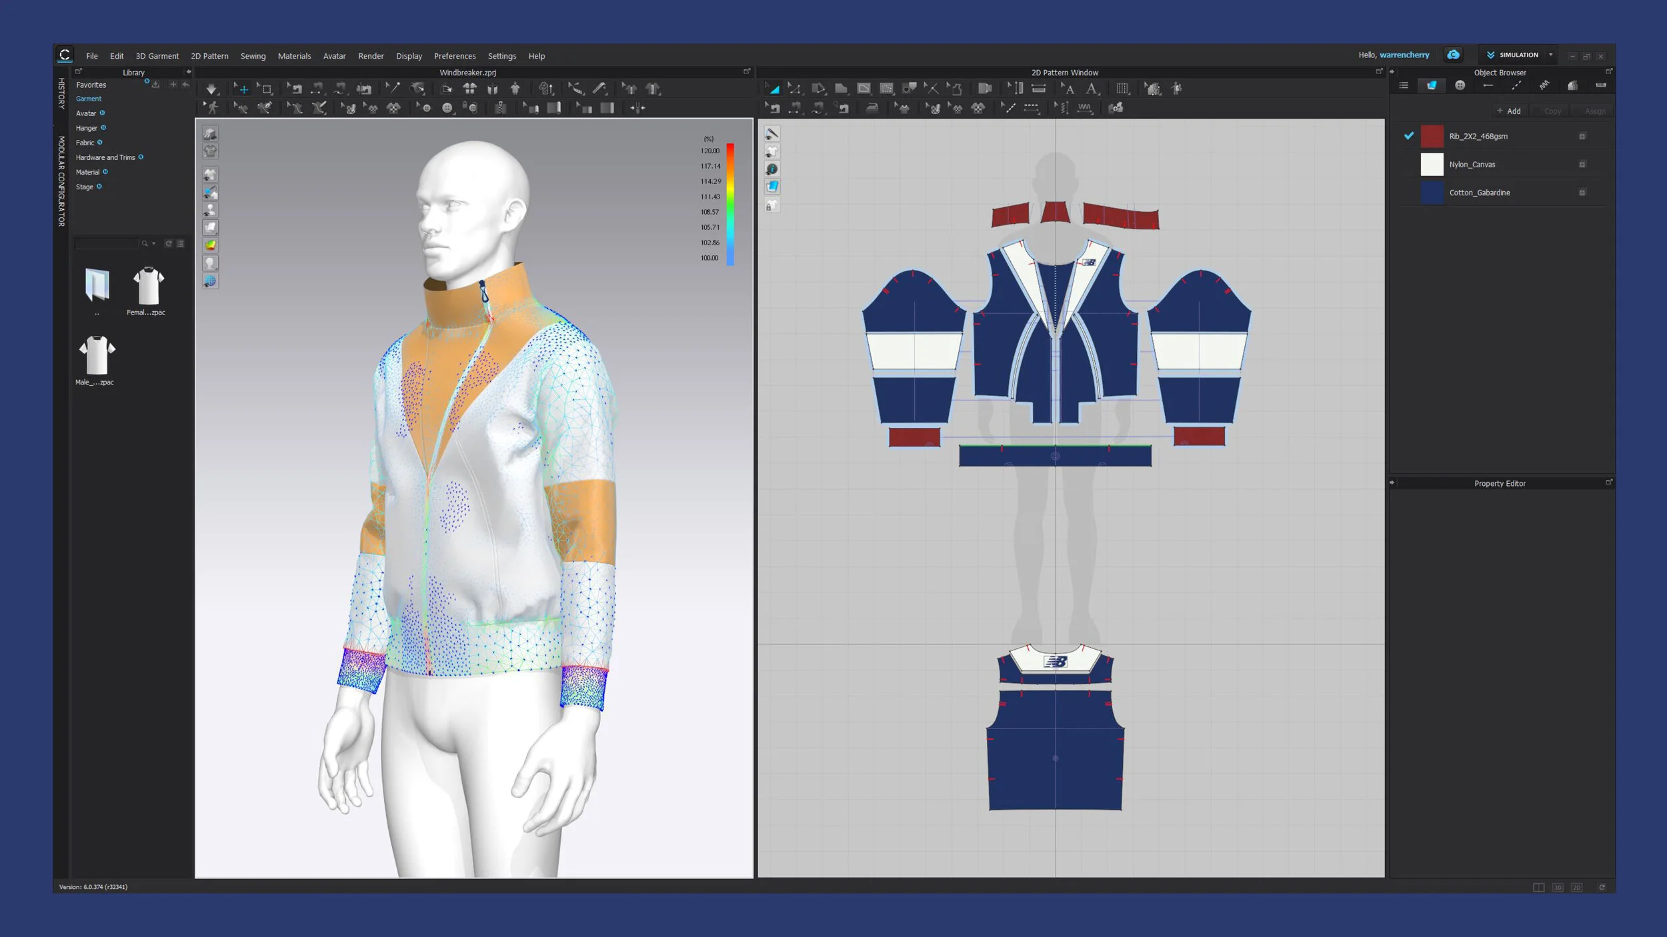Image resolution: width=1667 pixels, height=937 pixels.
Task: Select the Steam iron tool in the 2D toolbar
Action: (872, 108)
